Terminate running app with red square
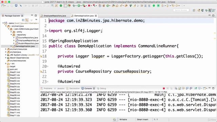Screen dimensions: 217x122 click(x=164, y=88)
